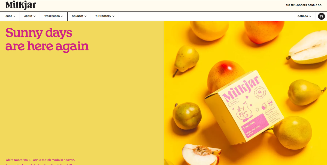This screenshot has width=327, height=165.
Task: Click the chevron arrow beside ABOUT
Action: point(34,16)
